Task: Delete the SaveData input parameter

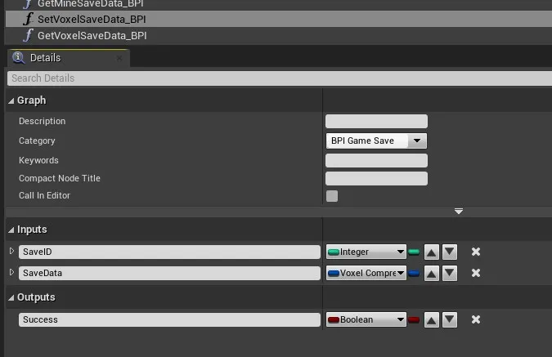Action: (475, 273)
